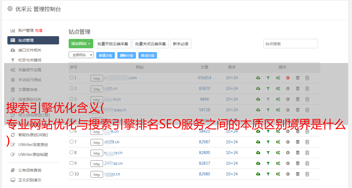Open article count 456814

tap(205, 78)
